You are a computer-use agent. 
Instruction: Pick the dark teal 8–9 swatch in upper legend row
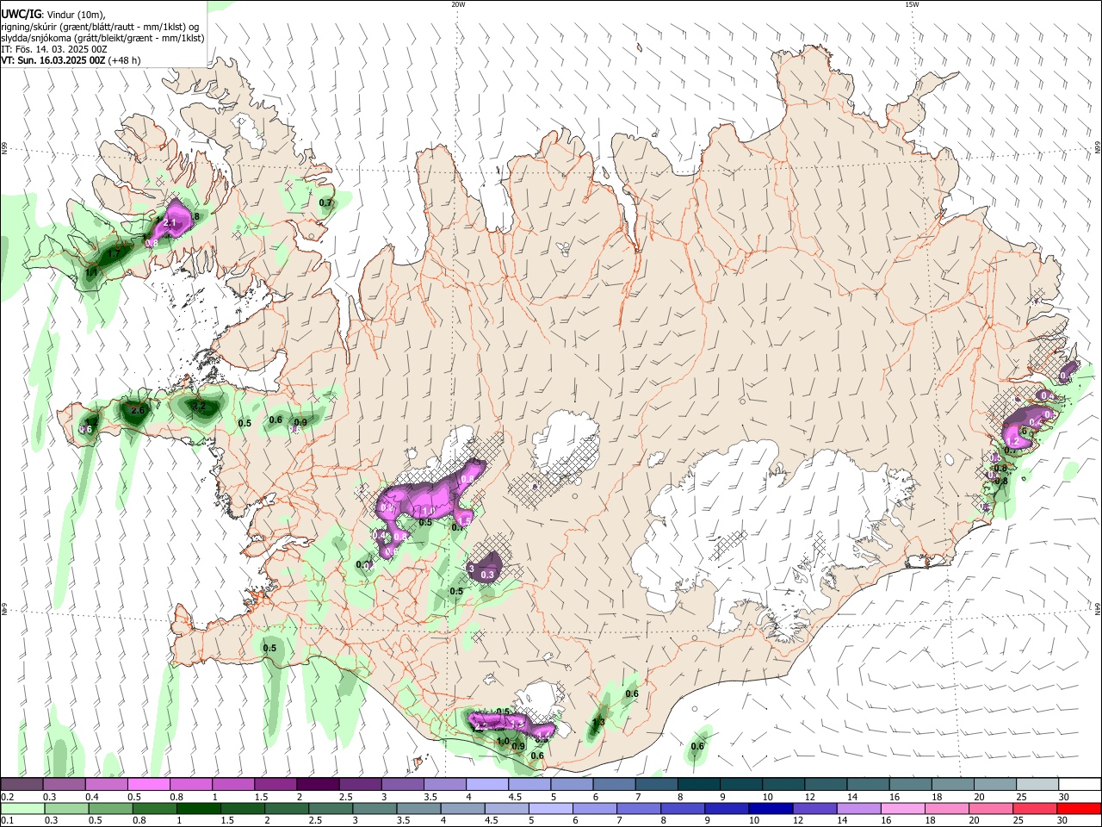pos(698,784)
